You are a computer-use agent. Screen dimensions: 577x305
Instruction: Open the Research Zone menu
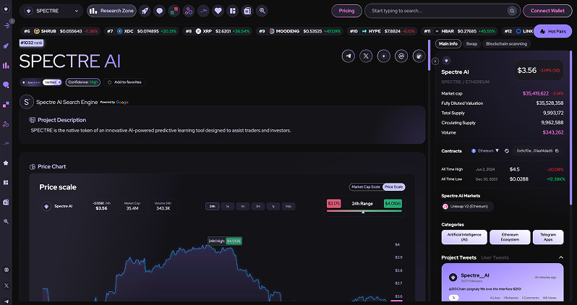point(111,11)
